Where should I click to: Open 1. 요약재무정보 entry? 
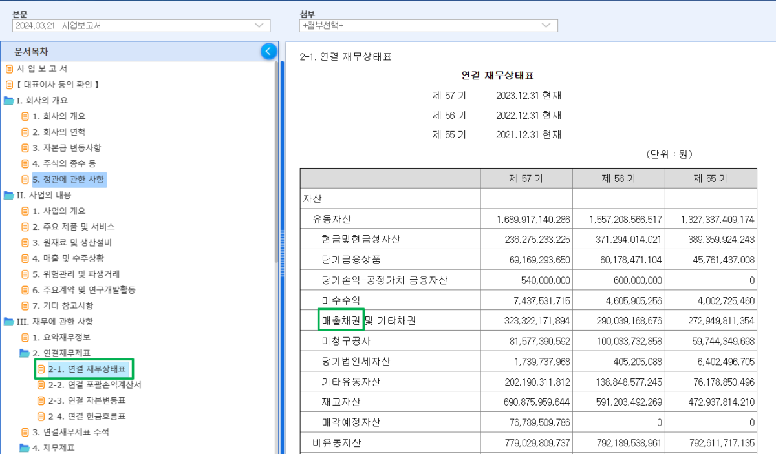pyautogui.click(x=61, y=337)
